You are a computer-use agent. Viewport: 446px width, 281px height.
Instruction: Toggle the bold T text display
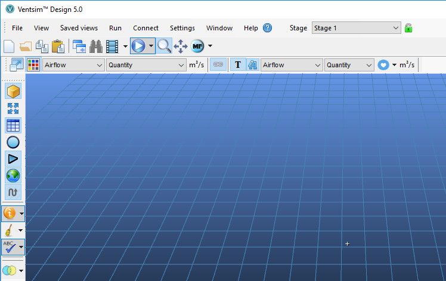(238, 64)
